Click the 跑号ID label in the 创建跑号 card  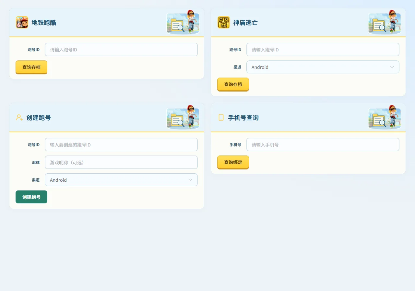[x=34, y=145]
